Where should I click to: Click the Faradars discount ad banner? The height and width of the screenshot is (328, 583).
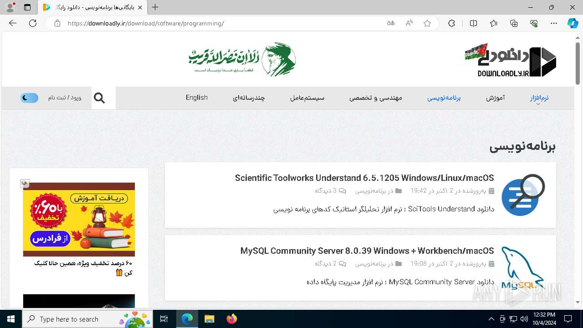tap(79, 220)
